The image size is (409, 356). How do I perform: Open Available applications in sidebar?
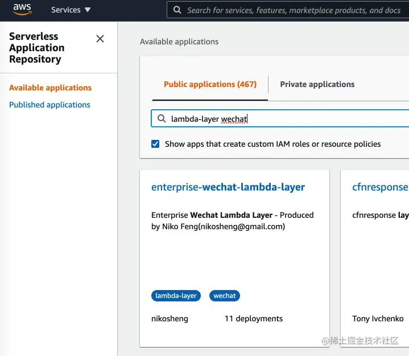50,88
